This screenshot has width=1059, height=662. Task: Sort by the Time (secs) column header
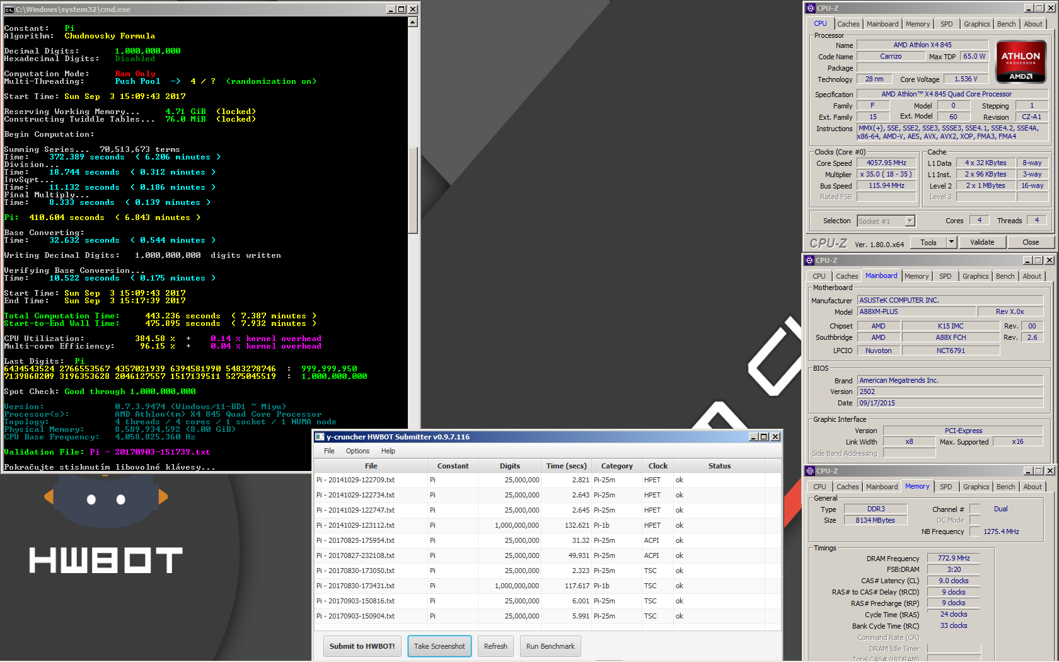tap(567, 466)
